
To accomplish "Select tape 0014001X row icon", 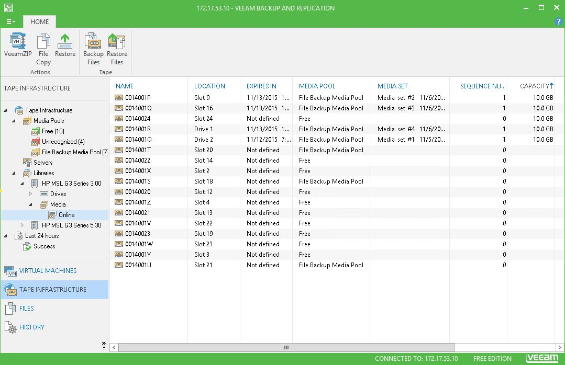I will point(119,170).
